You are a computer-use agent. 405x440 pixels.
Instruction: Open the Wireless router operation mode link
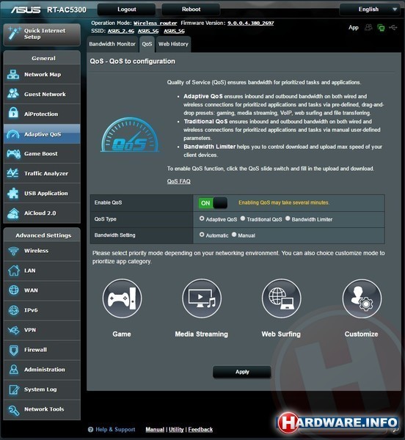(x=156, y=23)
